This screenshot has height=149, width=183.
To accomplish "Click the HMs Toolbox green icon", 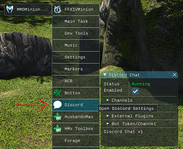I will (x=58, y=129).
